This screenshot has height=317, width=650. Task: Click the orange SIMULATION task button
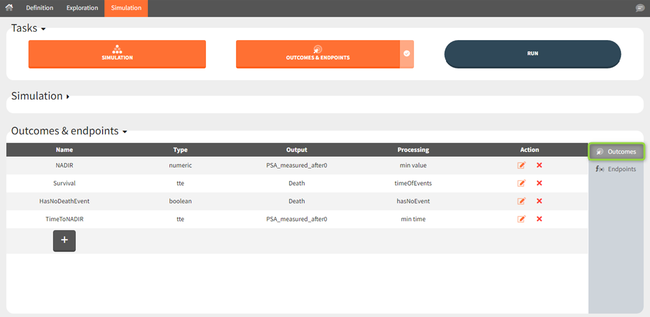pos(117,54)
